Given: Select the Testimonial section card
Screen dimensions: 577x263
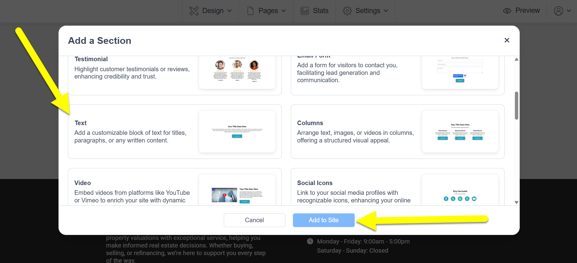Looking at the screenshot, I should tap(175, 75).
